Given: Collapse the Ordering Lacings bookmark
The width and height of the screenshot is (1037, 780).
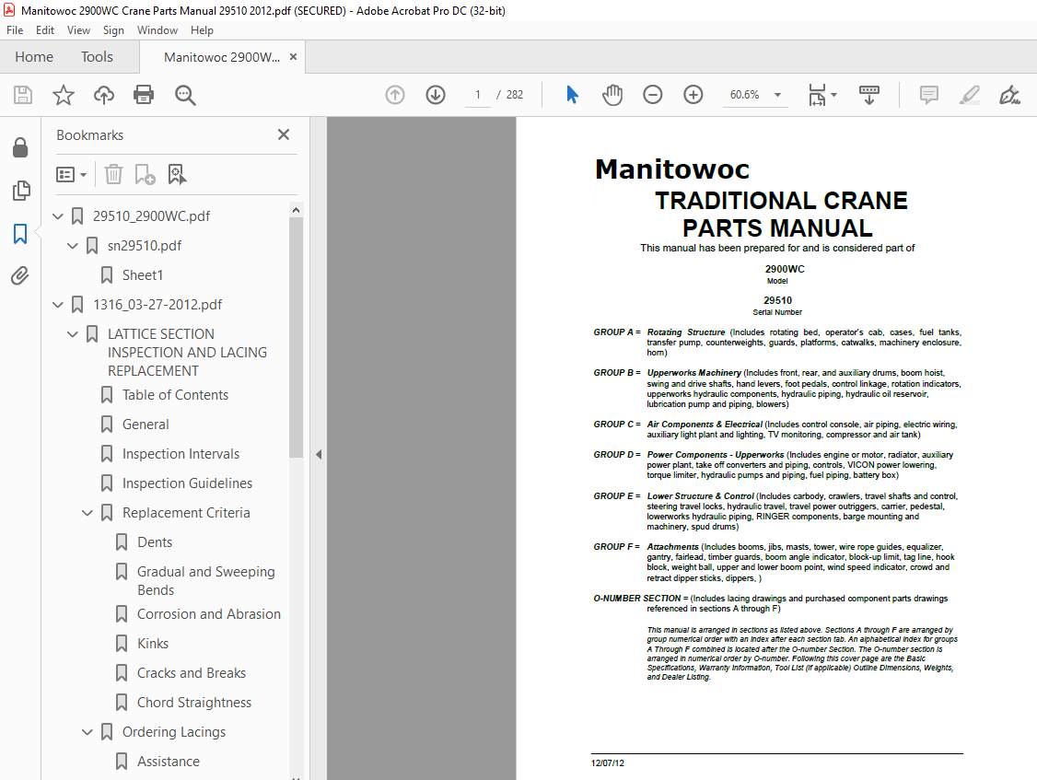Looking at the screenshot, I should pos(87,732).
